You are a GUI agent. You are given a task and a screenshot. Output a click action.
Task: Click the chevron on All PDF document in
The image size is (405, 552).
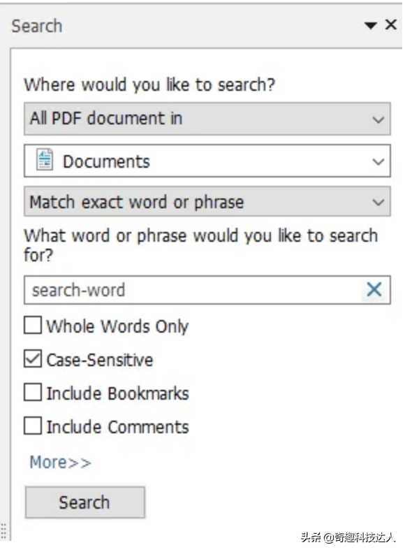378,120
